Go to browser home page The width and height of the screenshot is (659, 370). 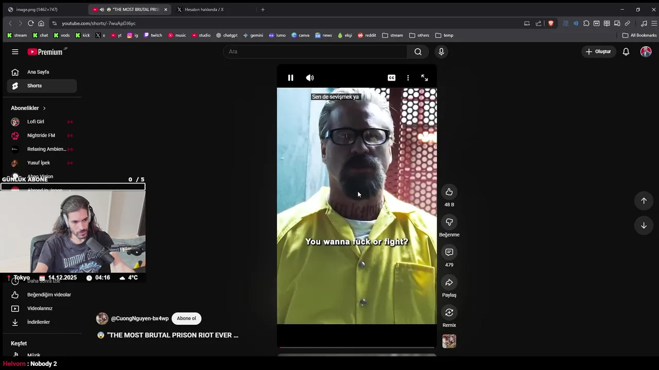tap(41, 23)
